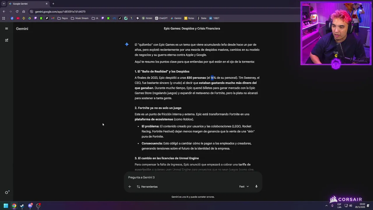Open Gemini settings gear in the sidebar
Screen dimensions: 373x210
7,192
